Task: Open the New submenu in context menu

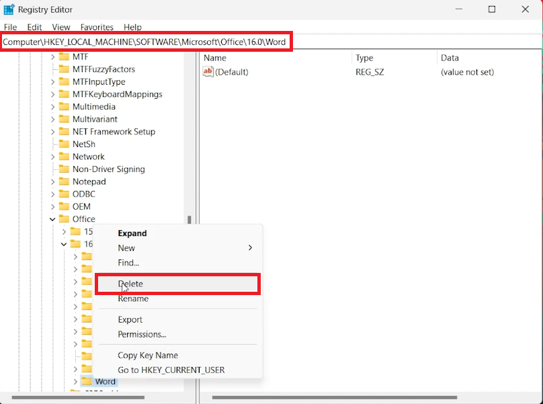Action: tap(177, 248)
